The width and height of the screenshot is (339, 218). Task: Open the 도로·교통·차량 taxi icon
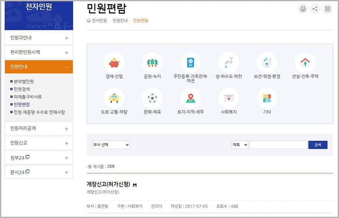[114, 98]
